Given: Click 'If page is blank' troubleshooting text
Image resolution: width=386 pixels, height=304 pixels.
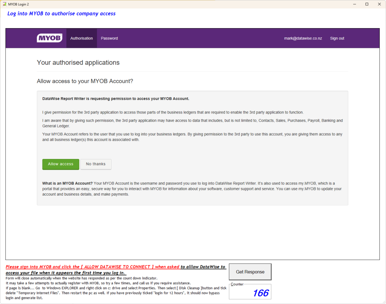Looking at the screenshot, I should click(x=116, y=293).
